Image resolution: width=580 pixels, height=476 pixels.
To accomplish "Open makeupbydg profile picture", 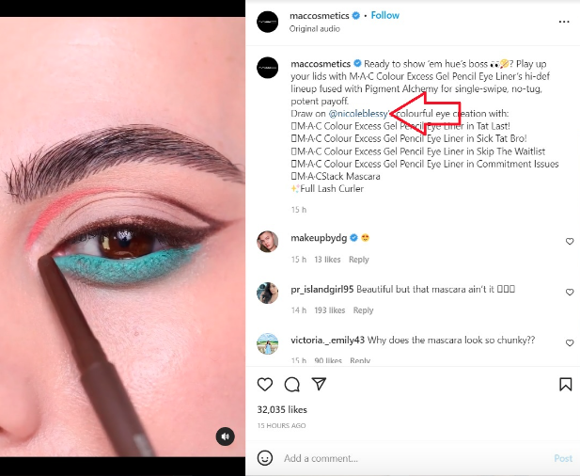I will coord(267,242).
